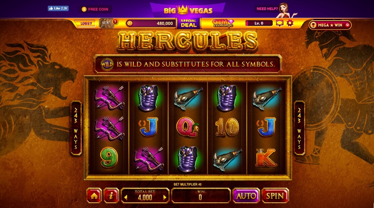
Task: Click the Bronze tier badge icon
Action: tap(106, 23)
